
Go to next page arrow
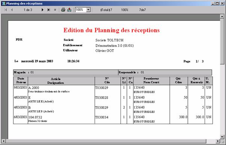[42, 10]
